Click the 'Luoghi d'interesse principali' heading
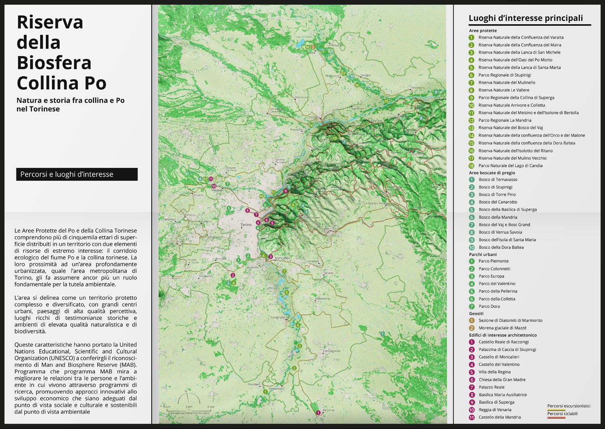The image size is (605, 429). (526, 18)
